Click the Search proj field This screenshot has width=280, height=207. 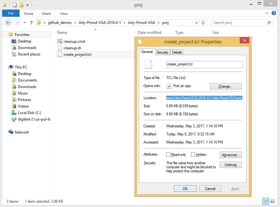(242, 23)
